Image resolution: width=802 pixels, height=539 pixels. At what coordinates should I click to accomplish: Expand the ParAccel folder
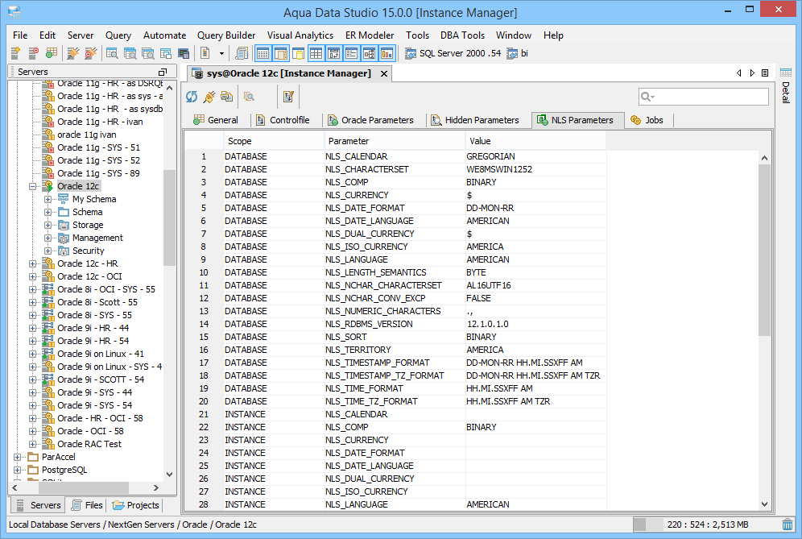coord(18,457)
